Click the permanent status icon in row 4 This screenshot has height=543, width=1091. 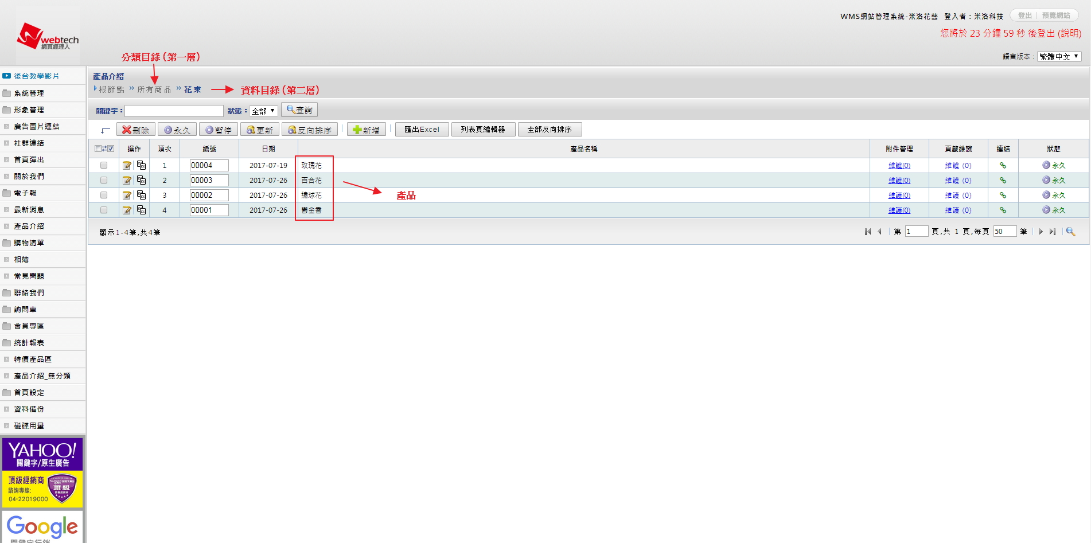1046,210
